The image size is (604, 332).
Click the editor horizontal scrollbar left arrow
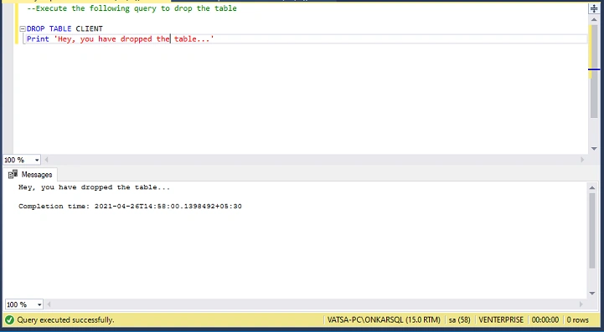[x=47, y=160]
